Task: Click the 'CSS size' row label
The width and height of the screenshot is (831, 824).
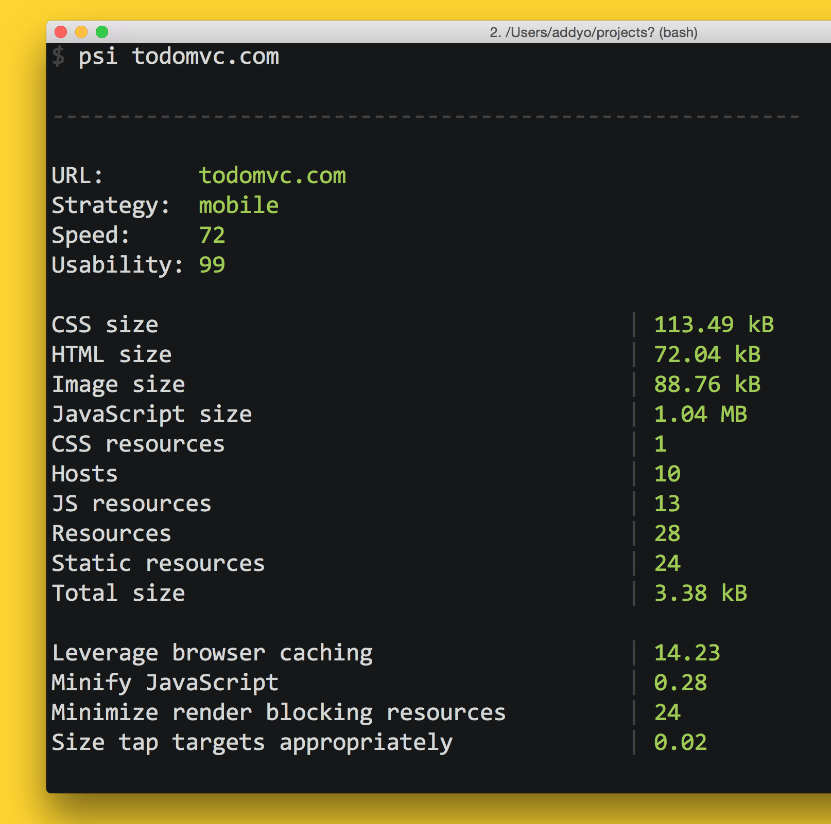Action: point(105,325)
